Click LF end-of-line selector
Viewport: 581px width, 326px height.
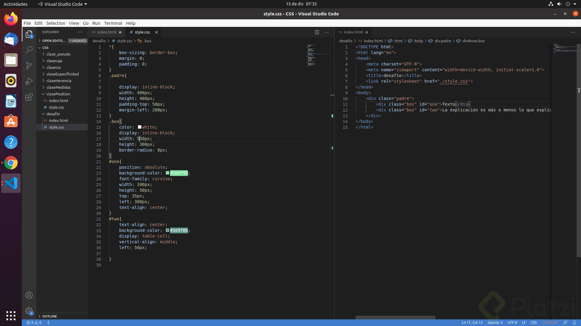point(524,323)
